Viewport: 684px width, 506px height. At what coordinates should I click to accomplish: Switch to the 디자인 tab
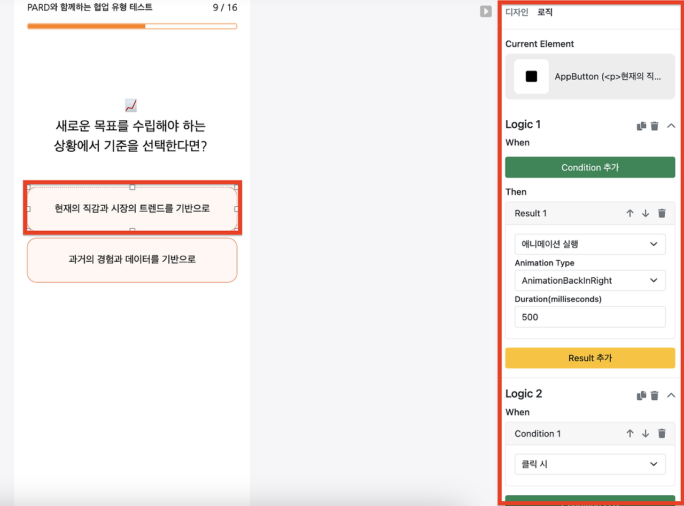point(516,12)
